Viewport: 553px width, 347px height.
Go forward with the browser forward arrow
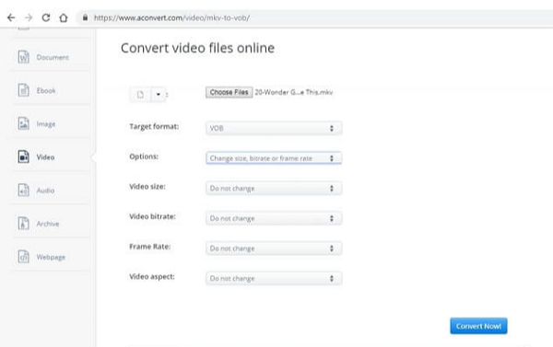(x=29, y=17)
